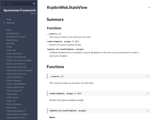Viewport: 160px width, 120px height.
Task: Toggle the sidebar hamburger menu icon
Action: (x=34, y=4)
